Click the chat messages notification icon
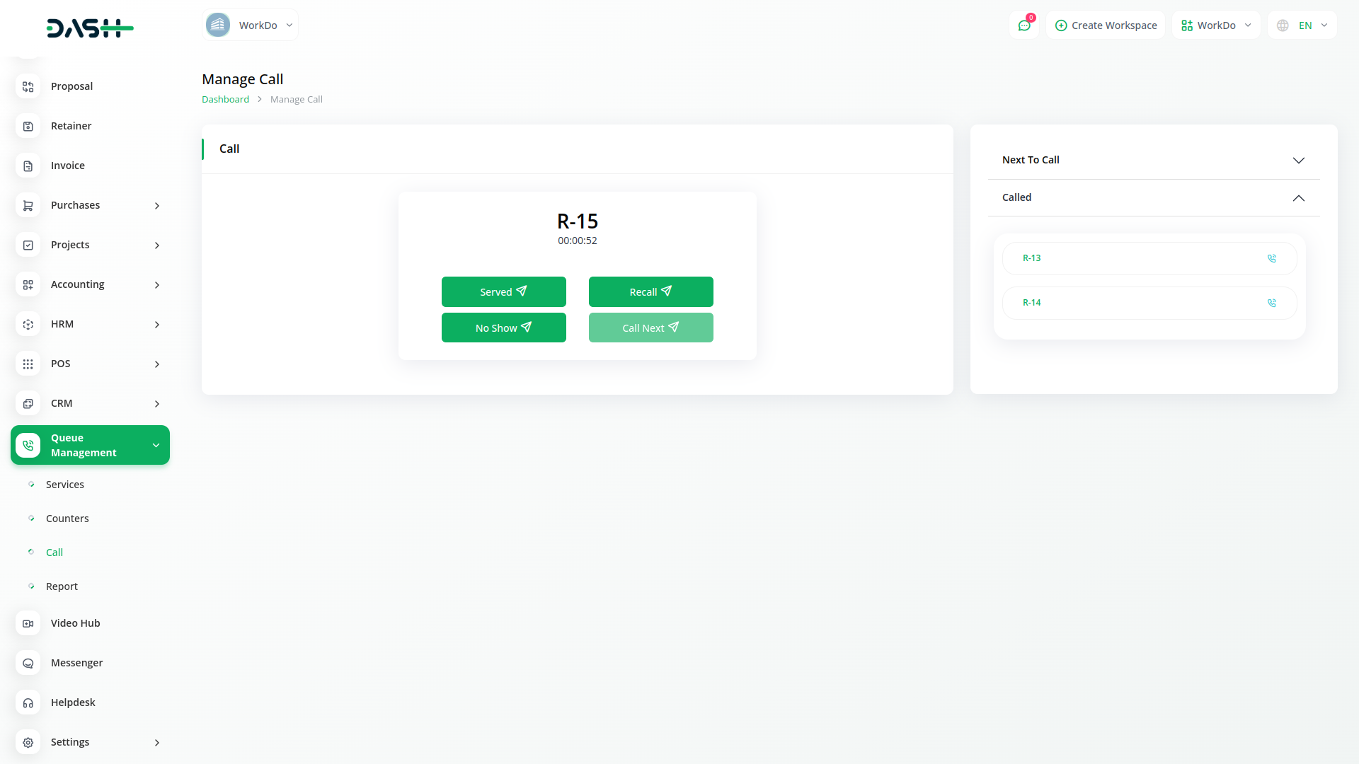This screenshot has height=764, width=1359. pyautogui.click(x=1024, y=25)
